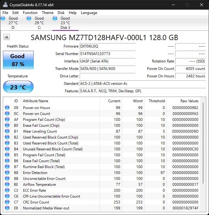Click the Standard field ACS-2
This screenshot has height=215, width=209.
point(143,84)
